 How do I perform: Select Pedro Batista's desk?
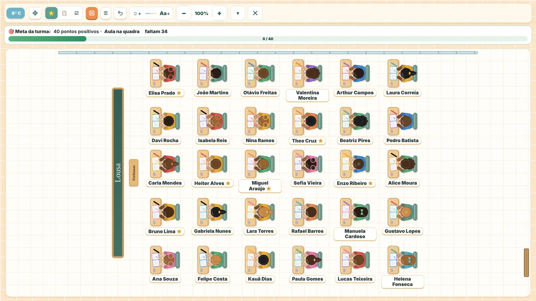pos(402,121)
